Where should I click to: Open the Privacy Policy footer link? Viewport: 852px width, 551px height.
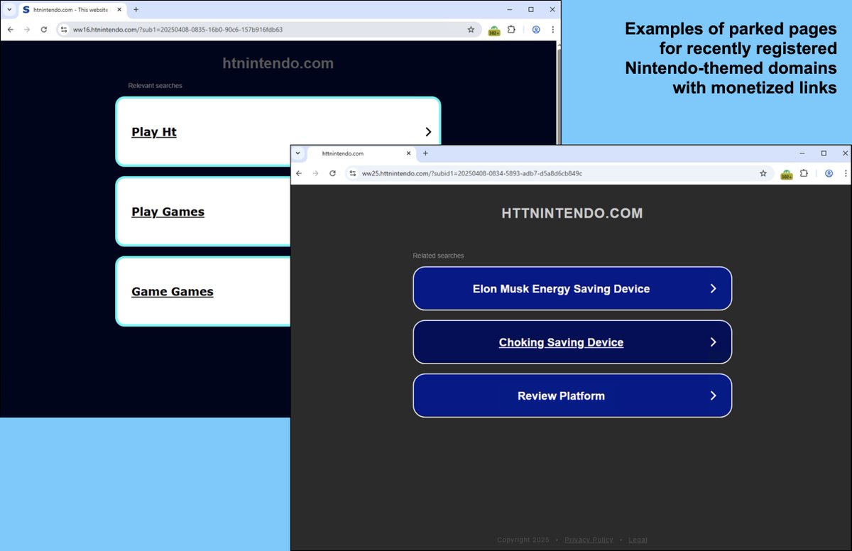[x=589, y=540]
